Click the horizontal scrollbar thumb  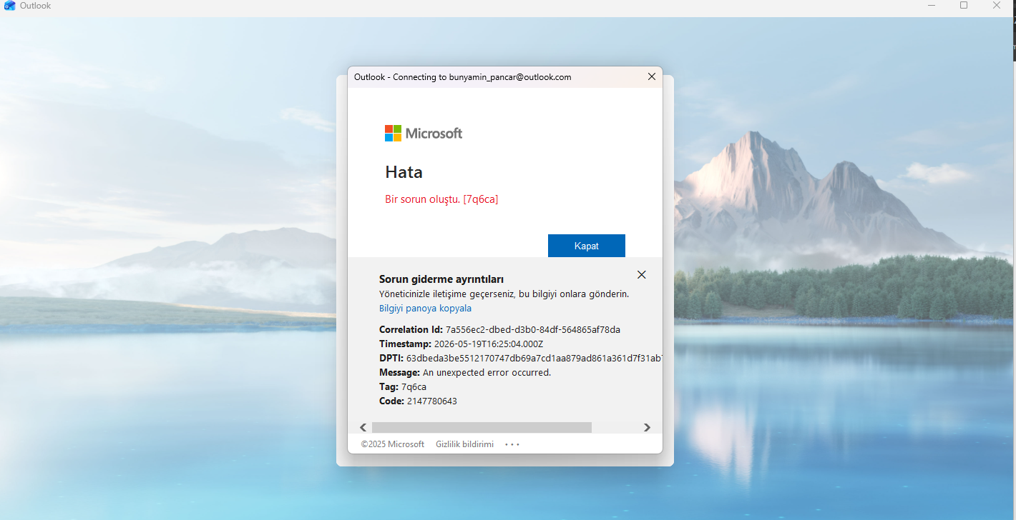point(482,427)
